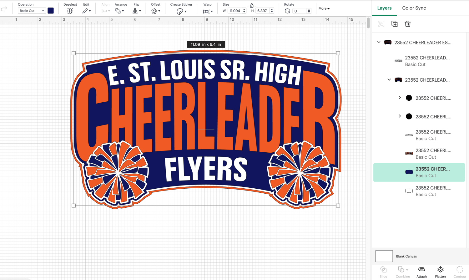This screenshot has height=280, width=469.
Task: Click the Deselect icon
Action: 70,11
